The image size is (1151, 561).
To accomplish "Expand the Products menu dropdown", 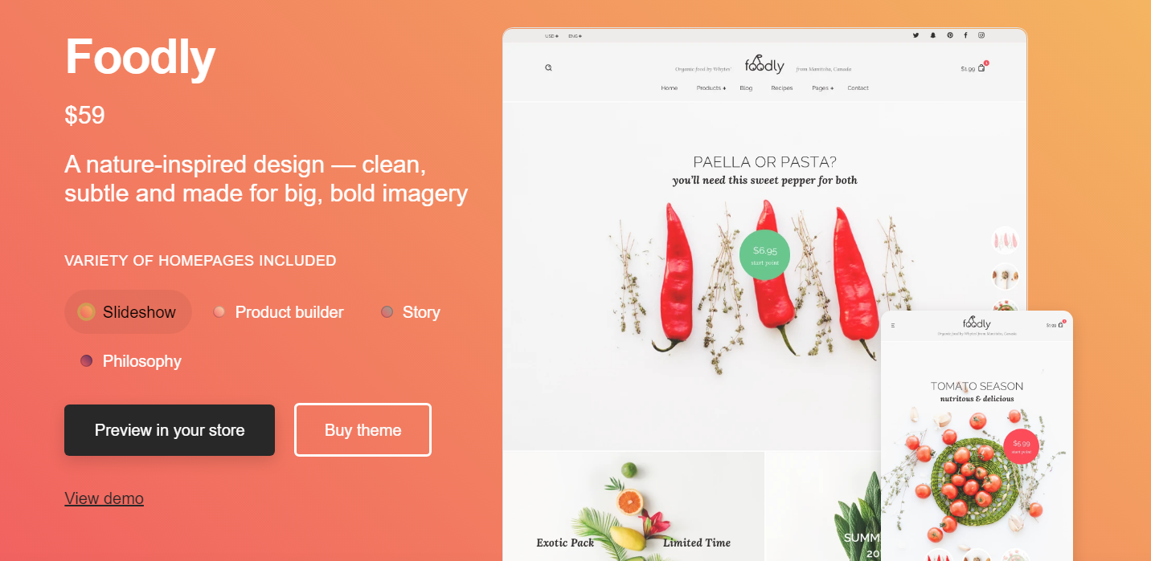I will 711,88.
